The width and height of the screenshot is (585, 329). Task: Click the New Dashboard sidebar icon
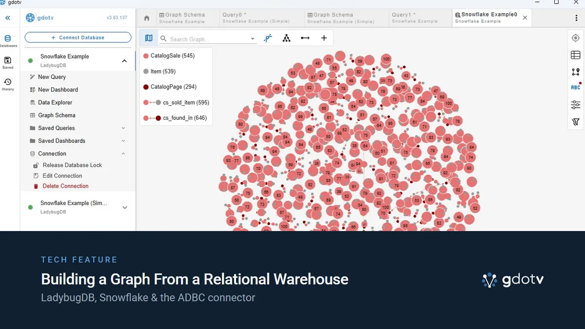(x=33, y=90)
